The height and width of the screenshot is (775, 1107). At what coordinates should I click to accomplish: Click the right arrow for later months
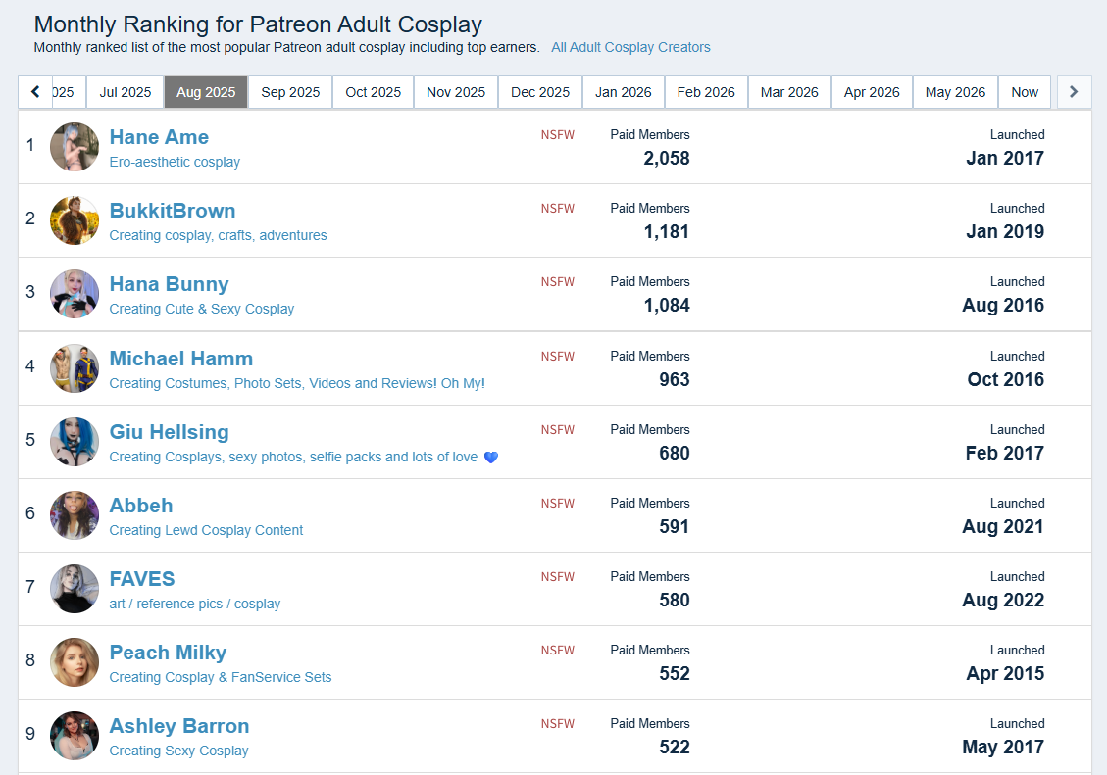tap(1074, 92)
